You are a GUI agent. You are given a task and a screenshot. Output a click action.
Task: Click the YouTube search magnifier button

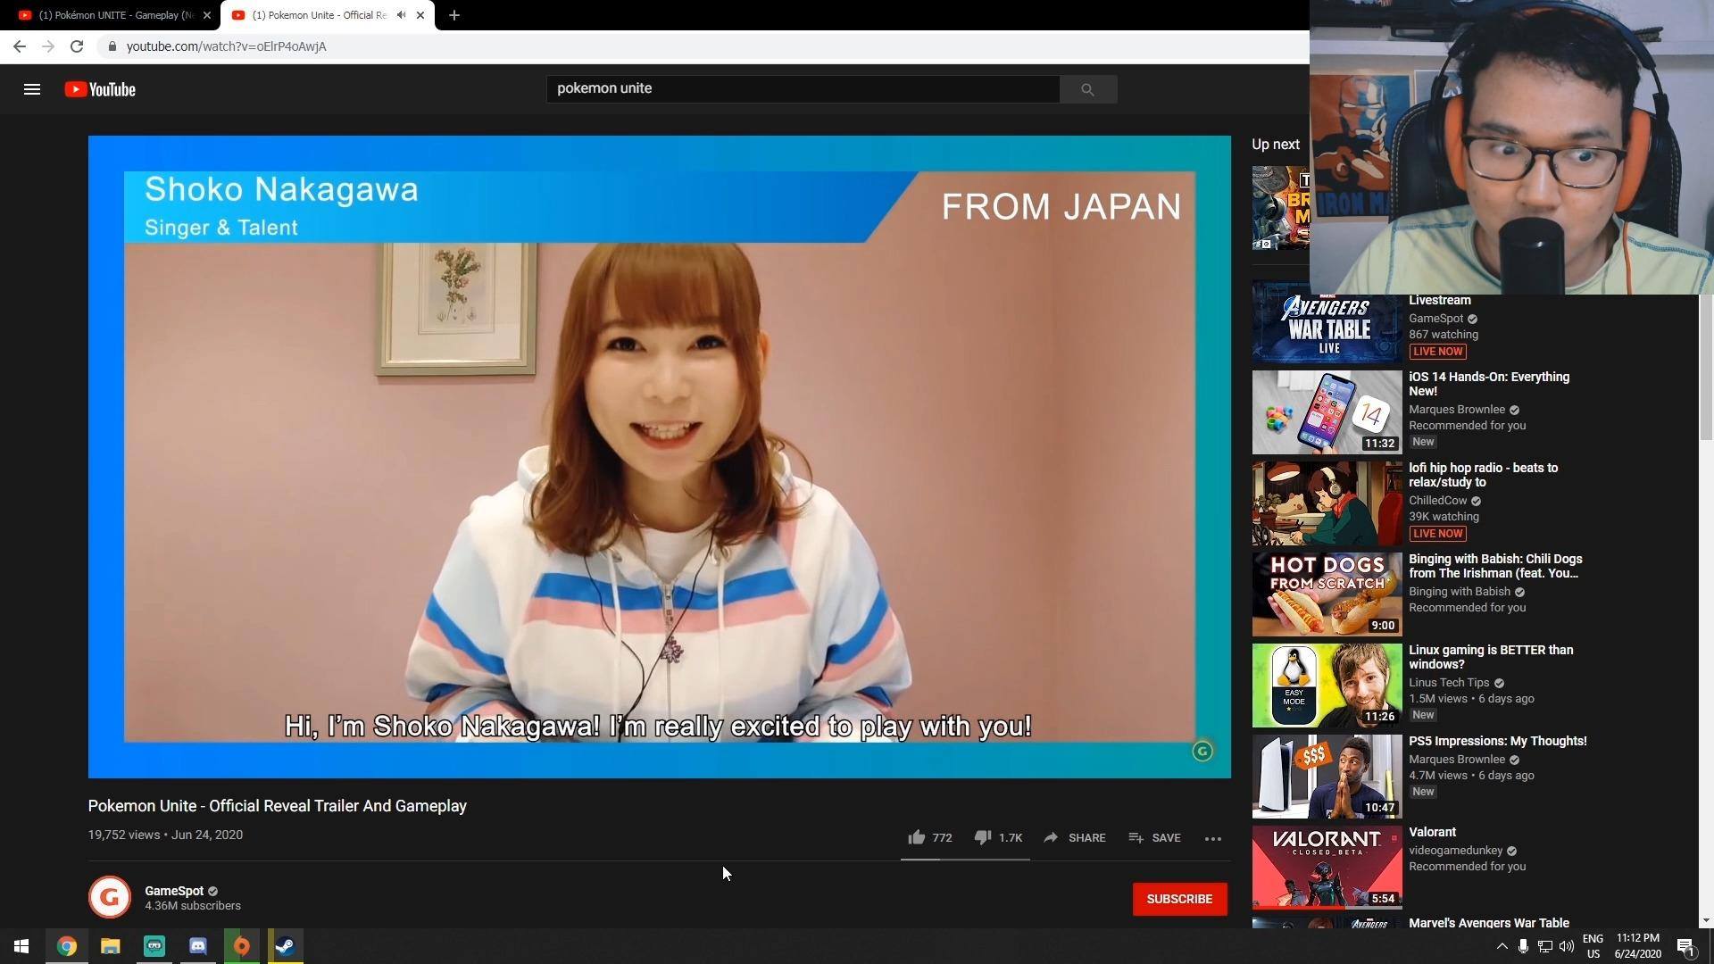[x=1087, y=89]
